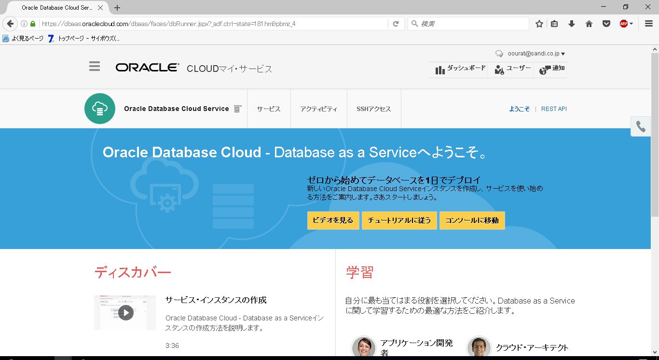Select the Oracle Database Cloud Service browser tab

[x=57, y=8]
